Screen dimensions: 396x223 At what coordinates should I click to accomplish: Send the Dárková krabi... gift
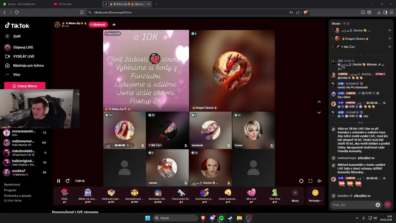tap(111, 196)
